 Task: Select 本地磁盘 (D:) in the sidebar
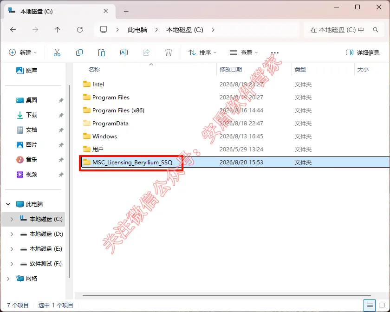tap(41, 234)
